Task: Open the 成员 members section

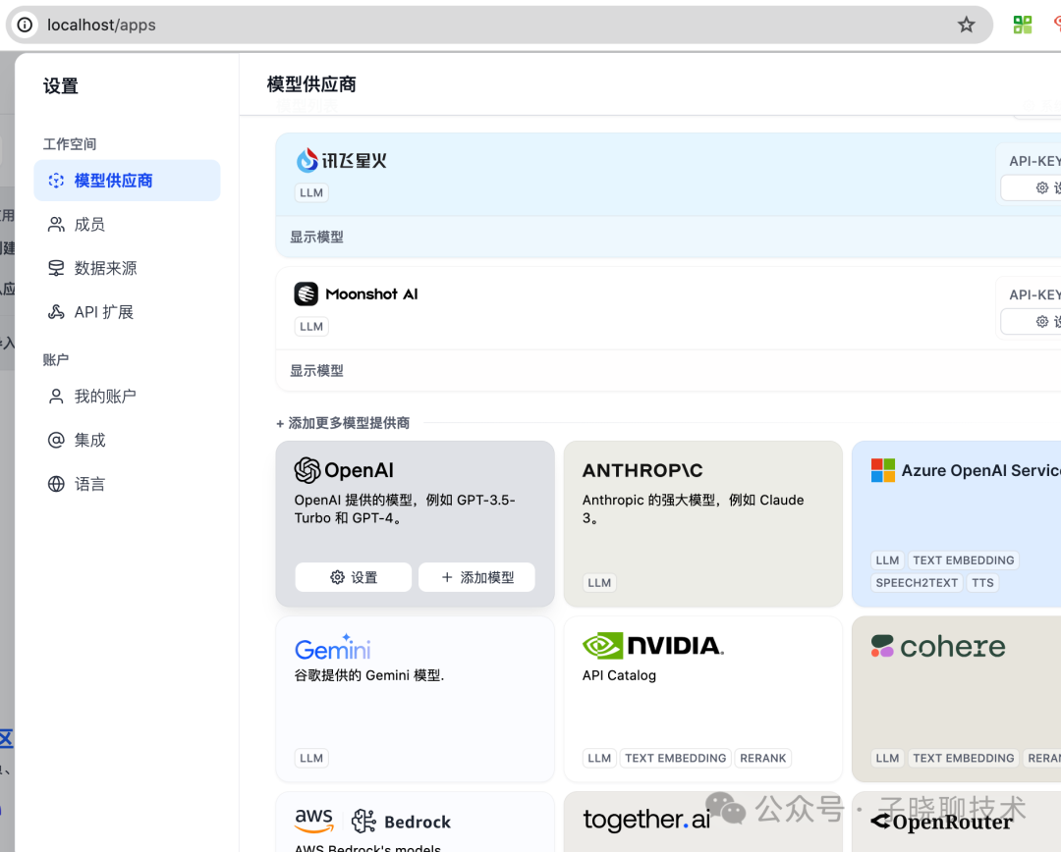Action: (x=127, y=225)
